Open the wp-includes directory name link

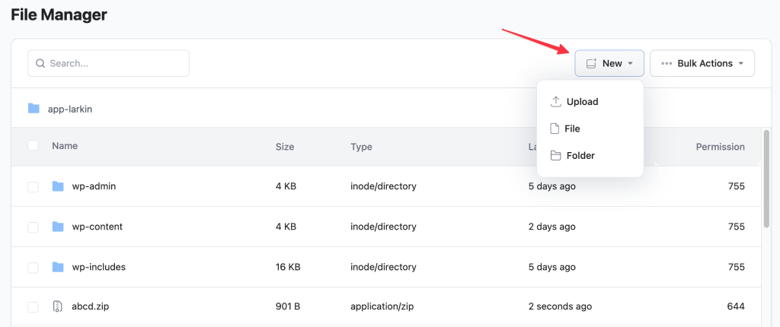[99, 267]
